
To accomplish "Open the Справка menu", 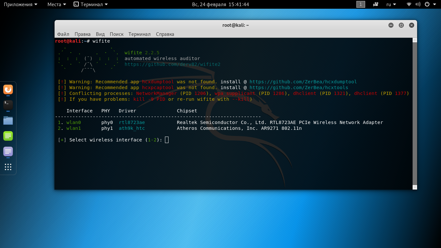I will (x=165, y=34).
